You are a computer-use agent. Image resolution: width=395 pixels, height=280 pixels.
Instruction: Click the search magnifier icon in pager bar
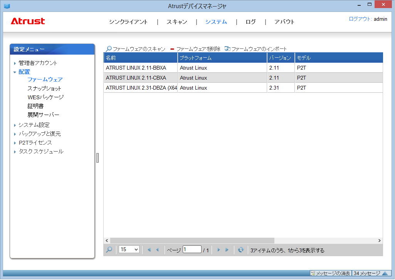(x=109, y=250)
